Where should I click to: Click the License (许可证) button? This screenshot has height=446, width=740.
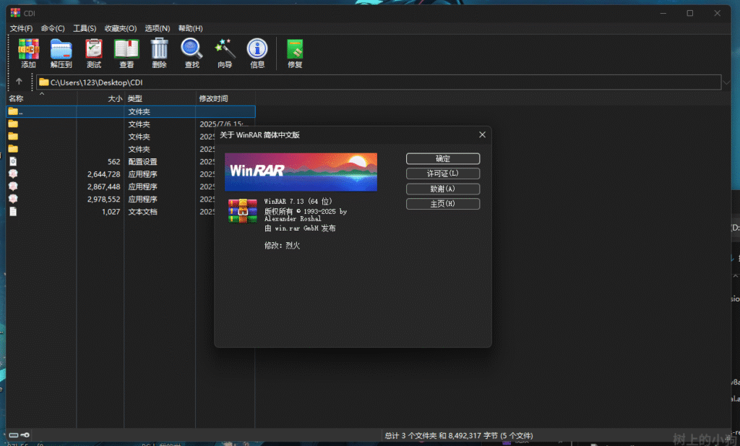pos(442,173)
